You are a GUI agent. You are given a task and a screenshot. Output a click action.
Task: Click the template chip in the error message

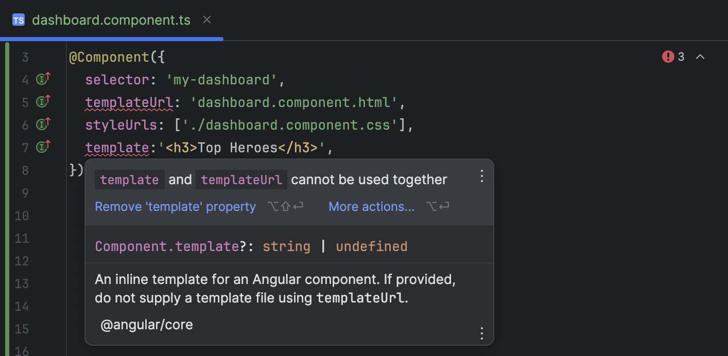[x=130, y=180]
